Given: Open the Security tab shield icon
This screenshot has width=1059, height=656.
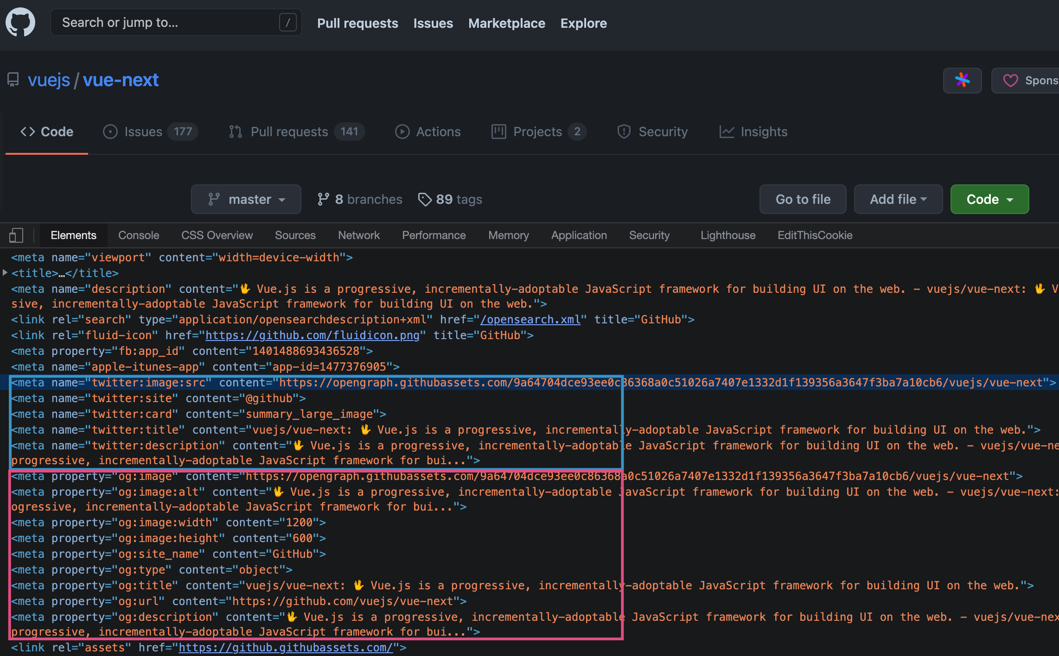Looking at the screenshot, I should 624,132.
